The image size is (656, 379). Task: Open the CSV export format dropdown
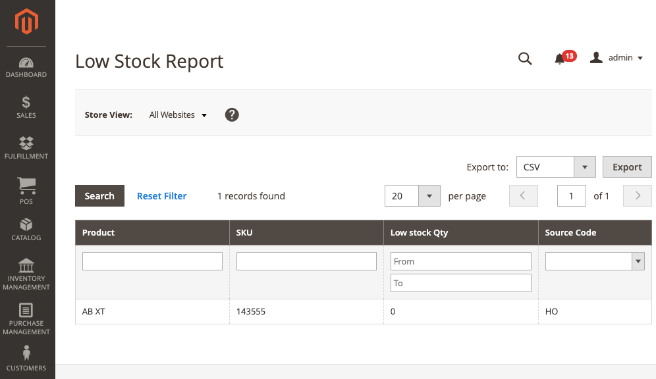coord(556,166)
